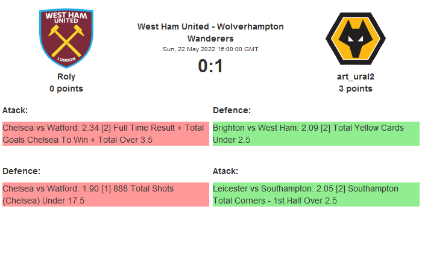The image size is (422, 277).
Task: Click the Wolverhampton wolf head logo
Action: (x=355, y=40)
